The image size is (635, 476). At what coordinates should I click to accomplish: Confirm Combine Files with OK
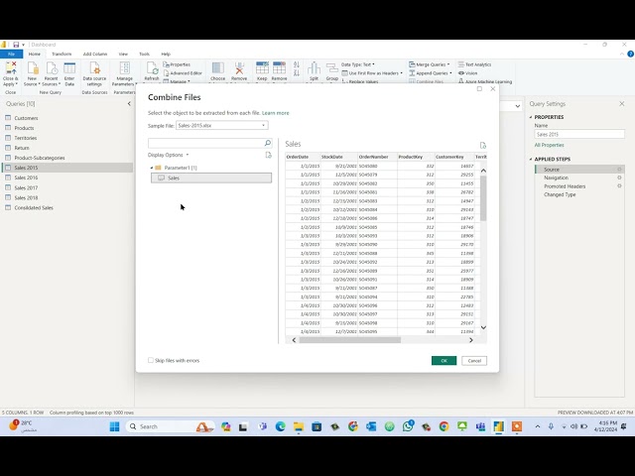[444, 361]
